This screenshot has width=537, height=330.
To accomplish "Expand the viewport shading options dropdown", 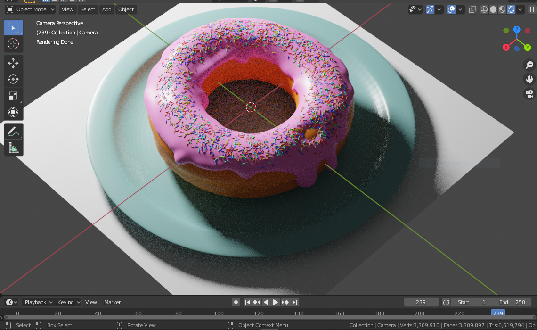I will 521,9.
